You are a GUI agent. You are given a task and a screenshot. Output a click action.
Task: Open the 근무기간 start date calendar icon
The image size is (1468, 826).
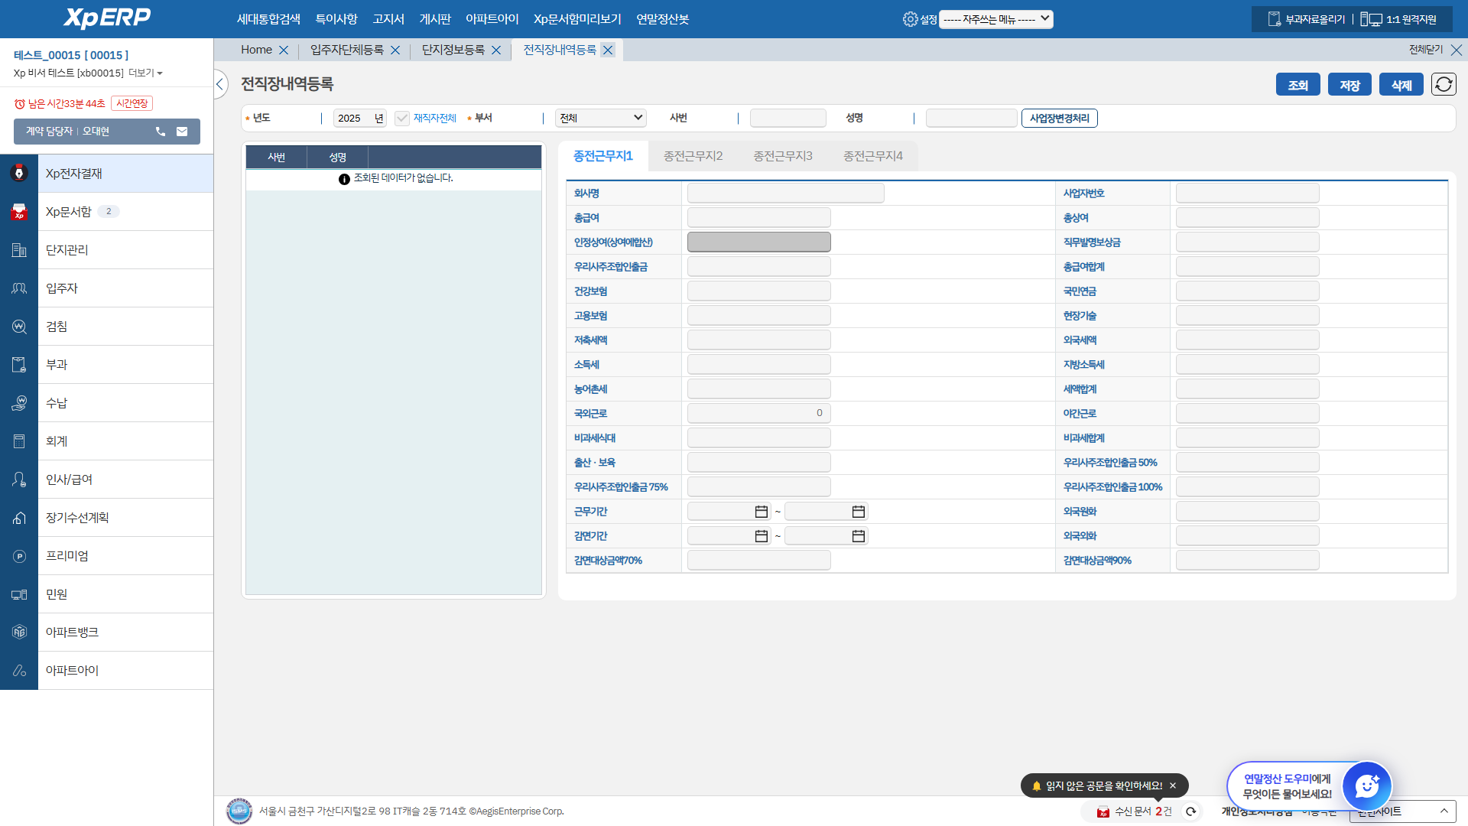(x=761, y=512)
